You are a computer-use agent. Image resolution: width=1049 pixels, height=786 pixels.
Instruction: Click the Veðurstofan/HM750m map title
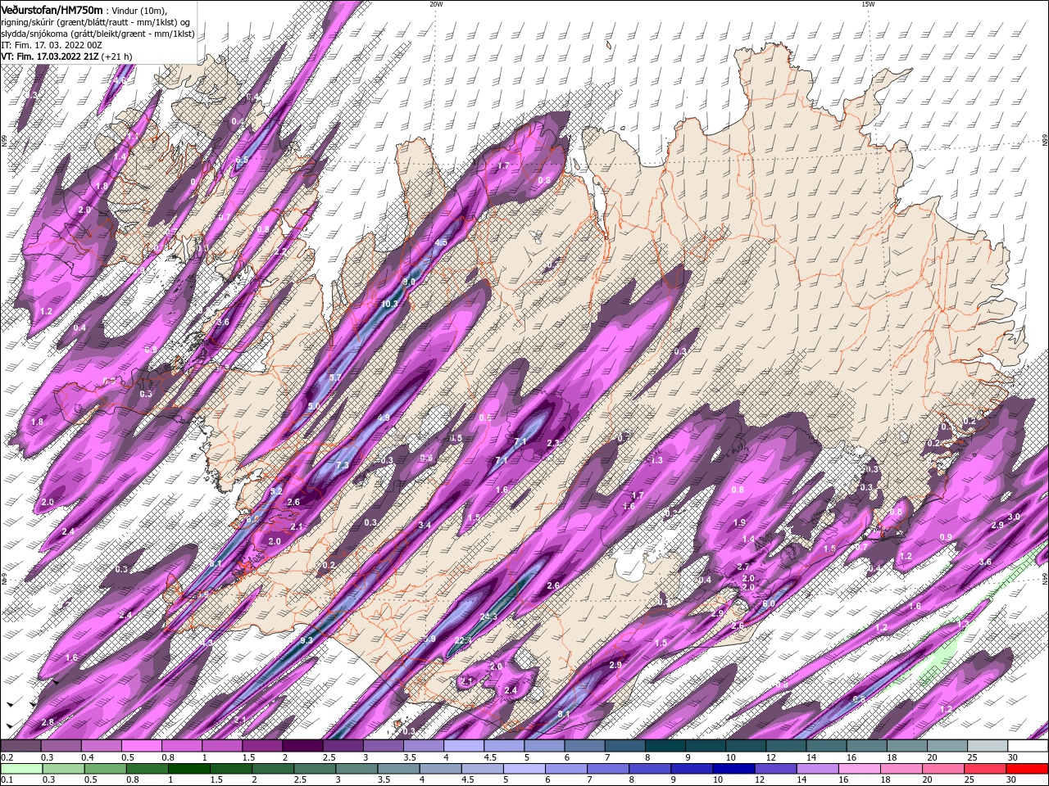[52, 9]
